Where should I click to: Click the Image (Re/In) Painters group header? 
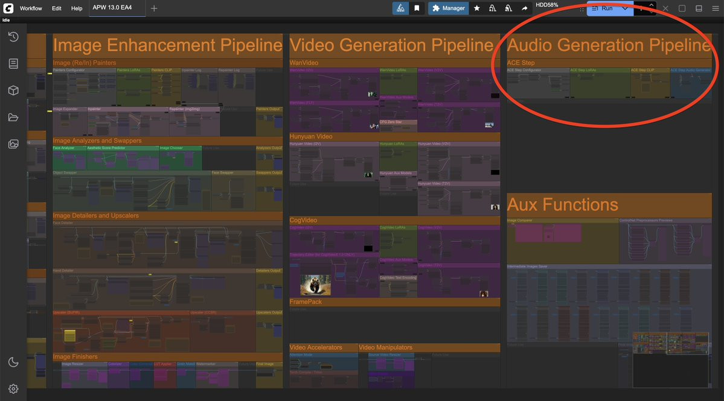[85, 63]
